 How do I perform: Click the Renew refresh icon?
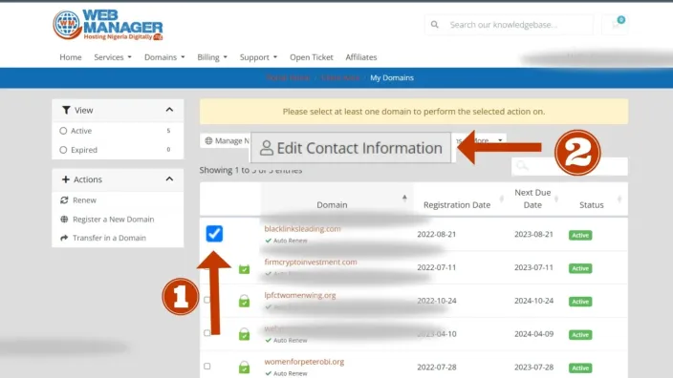pyautogui.click(x=64, y=200)
